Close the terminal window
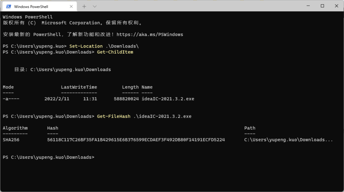The height and width of the screenshot is (192, 344). (x=337, y=6)
